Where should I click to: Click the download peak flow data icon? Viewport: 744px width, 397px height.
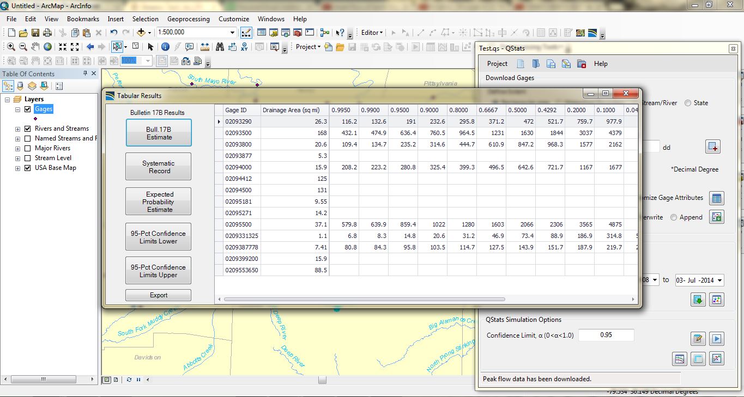[x=698, y=299]
